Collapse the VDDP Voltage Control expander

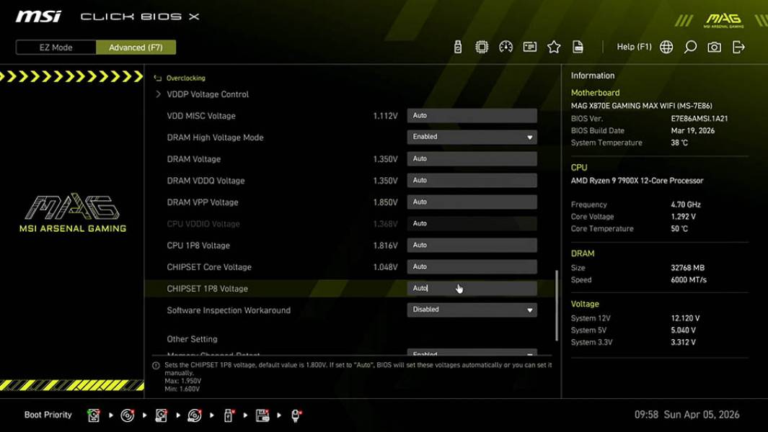coord(158,94)
